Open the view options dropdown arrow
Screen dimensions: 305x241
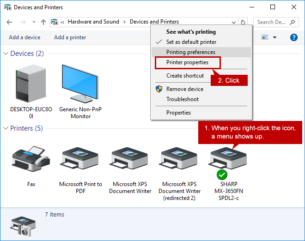(x=274, y=37)
